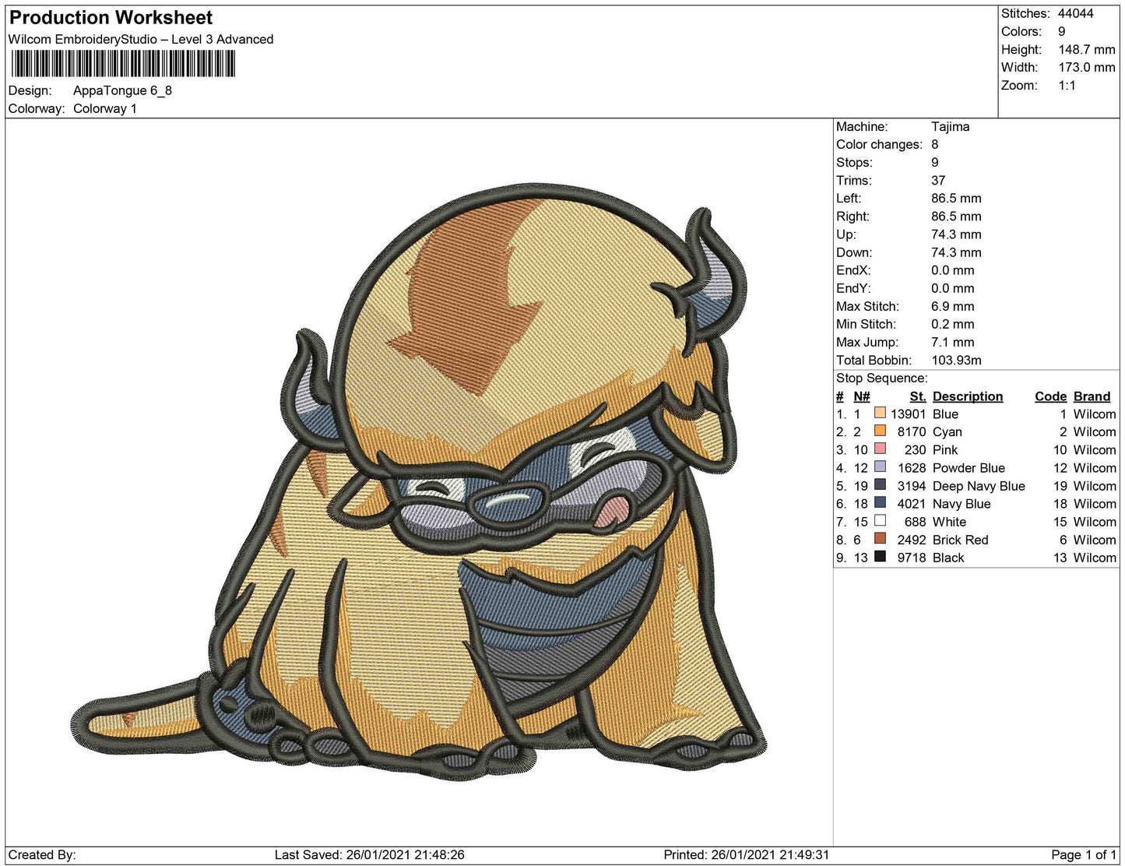Click the Black stitch count 9718

coord(912,557)
